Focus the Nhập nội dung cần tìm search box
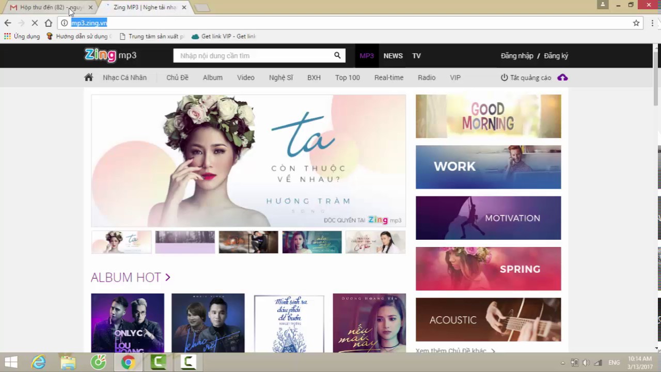 [253, 55]
